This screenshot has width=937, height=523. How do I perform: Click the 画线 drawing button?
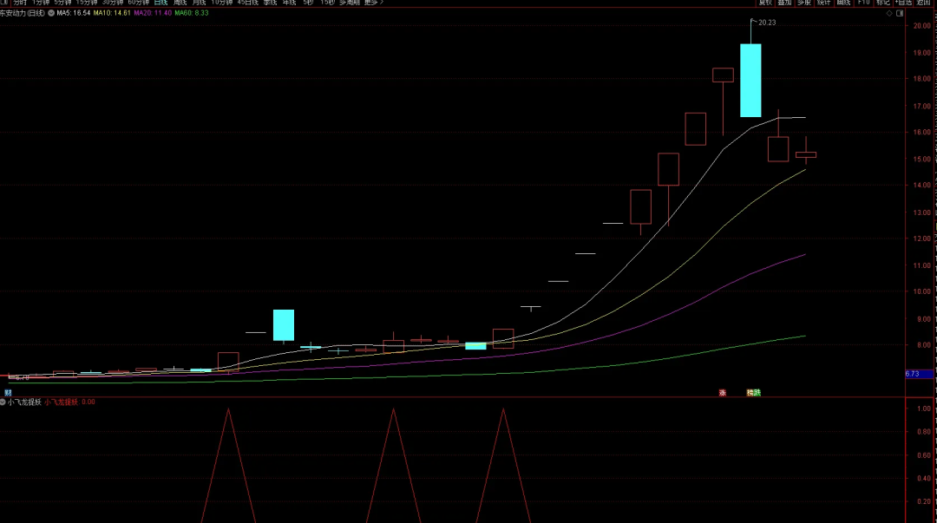(844, 3)
